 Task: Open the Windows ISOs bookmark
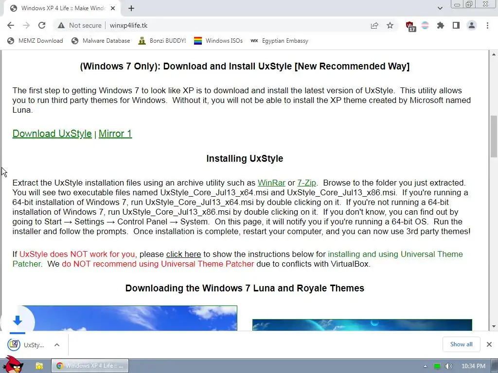click(218, 41)
